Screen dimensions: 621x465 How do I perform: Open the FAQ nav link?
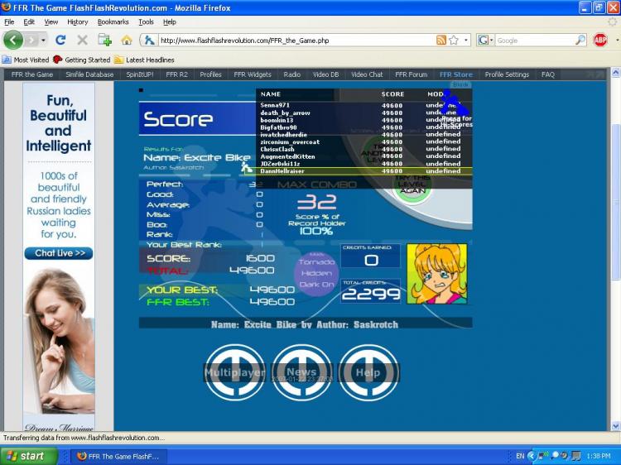point(548,74)
